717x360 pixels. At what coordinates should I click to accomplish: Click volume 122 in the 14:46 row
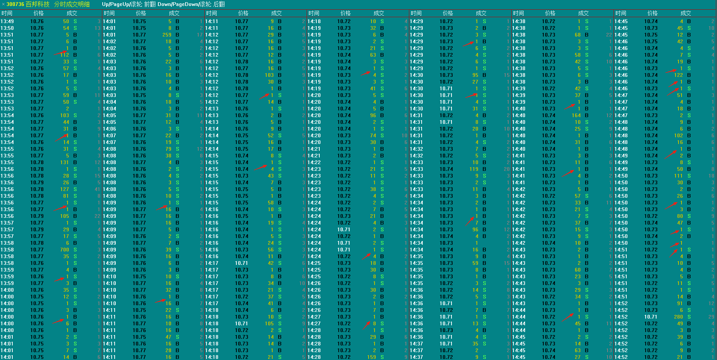point(679,75)
